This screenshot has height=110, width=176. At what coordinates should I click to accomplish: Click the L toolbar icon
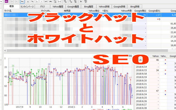point(37,1)
